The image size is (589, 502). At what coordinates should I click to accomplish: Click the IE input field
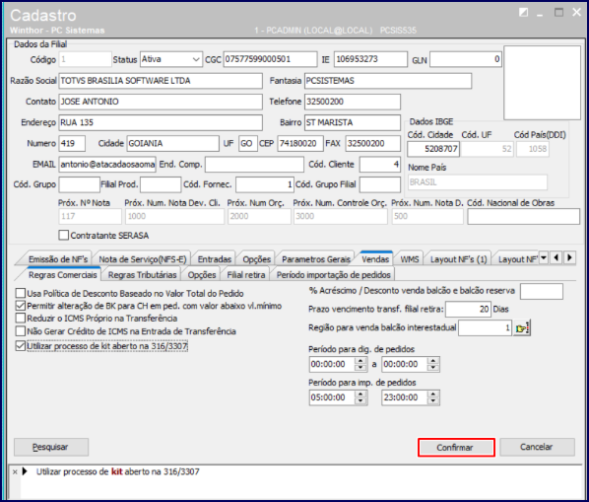[370, 59]
